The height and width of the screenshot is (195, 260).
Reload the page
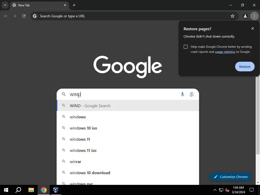(24, 16)
